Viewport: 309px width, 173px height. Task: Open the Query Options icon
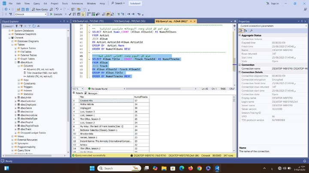click(79, 14)
